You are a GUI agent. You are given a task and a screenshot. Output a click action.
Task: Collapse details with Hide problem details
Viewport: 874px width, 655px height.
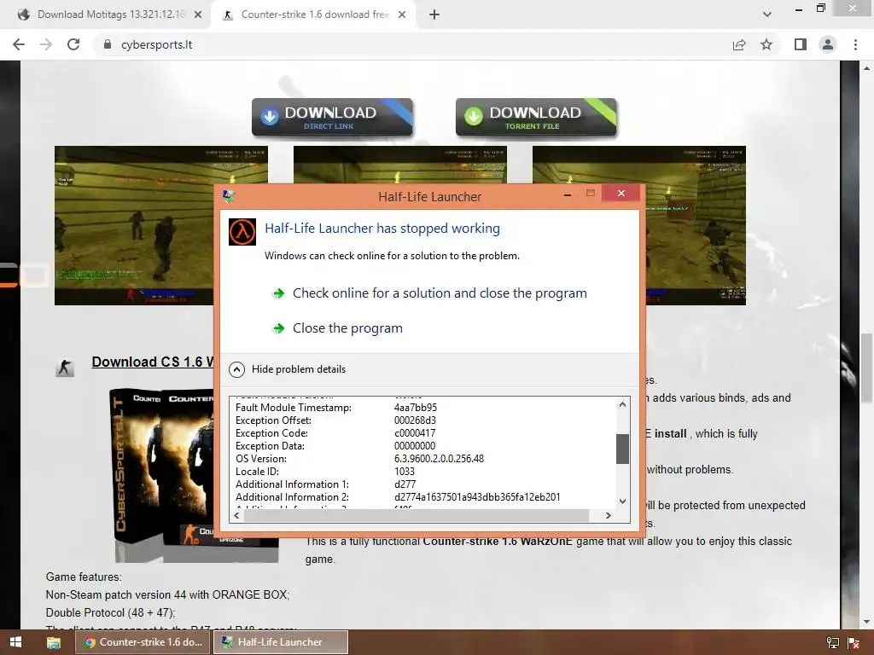(x=288, y=369)
